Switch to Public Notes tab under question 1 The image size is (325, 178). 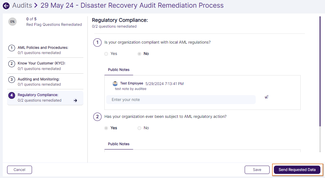[118, 70]
